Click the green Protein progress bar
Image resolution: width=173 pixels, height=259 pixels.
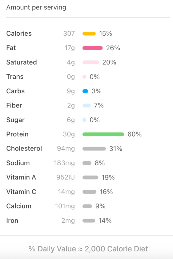point(103,134)
